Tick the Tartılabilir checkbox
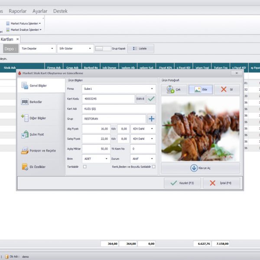Screen dimensions: 260x260 [85, 166]
